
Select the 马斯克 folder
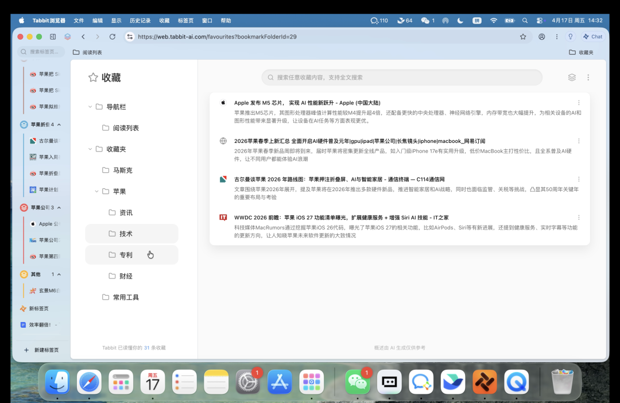pyautogui.click(x=131, y=170)
